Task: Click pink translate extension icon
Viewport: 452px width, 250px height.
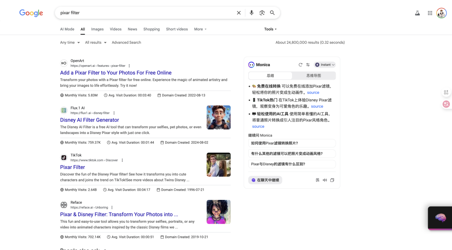Action: click(446, 104)
